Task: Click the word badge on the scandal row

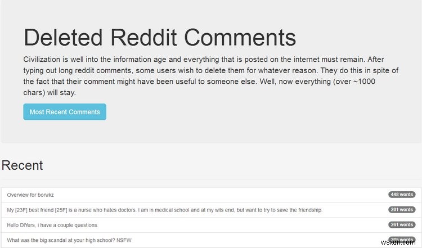Action: tap(402, 240)
